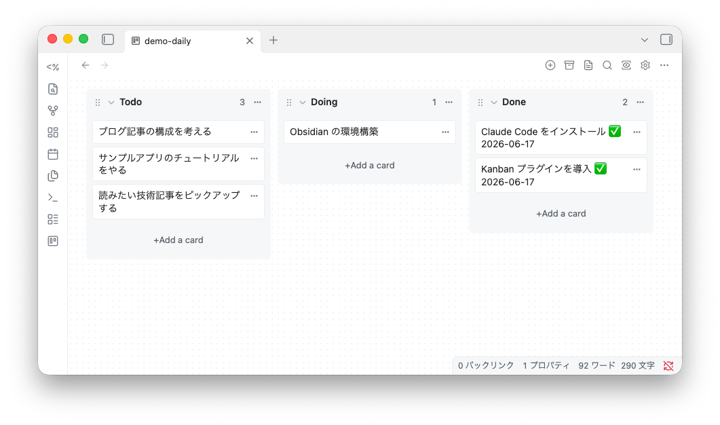720x425 pixels.
Task: Open graph view from ribbon
Action: 53,111
